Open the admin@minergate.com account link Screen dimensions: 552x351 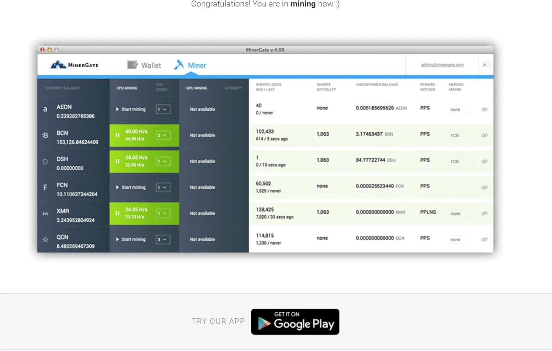point(442,65)
